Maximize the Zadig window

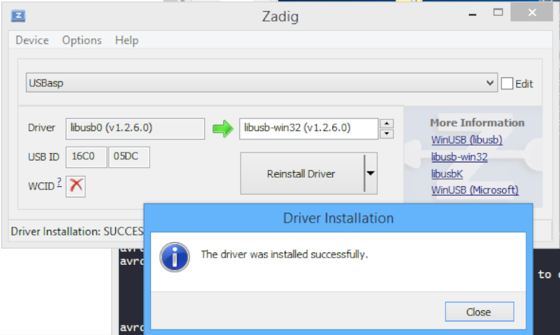click(x=498, y=13)
